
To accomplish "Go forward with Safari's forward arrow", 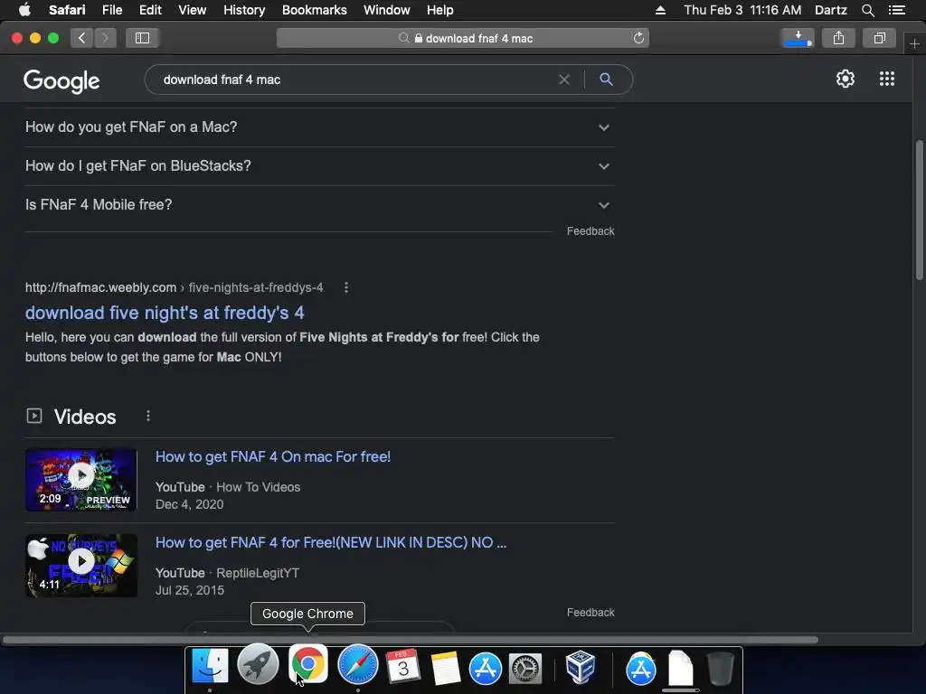I will (105, 38).
